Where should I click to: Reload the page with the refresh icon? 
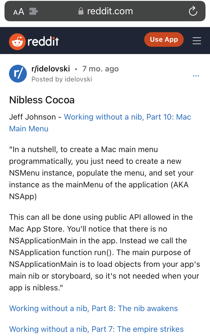point(193,11)
